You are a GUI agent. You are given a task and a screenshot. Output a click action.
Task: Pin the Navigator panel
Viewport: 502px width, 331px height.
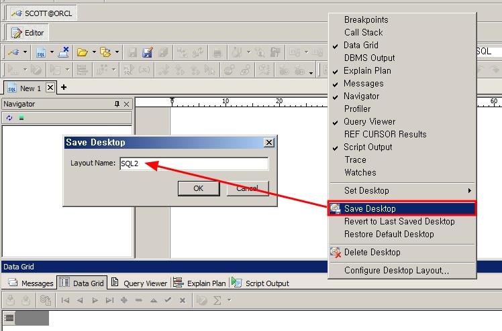point(117,104)
